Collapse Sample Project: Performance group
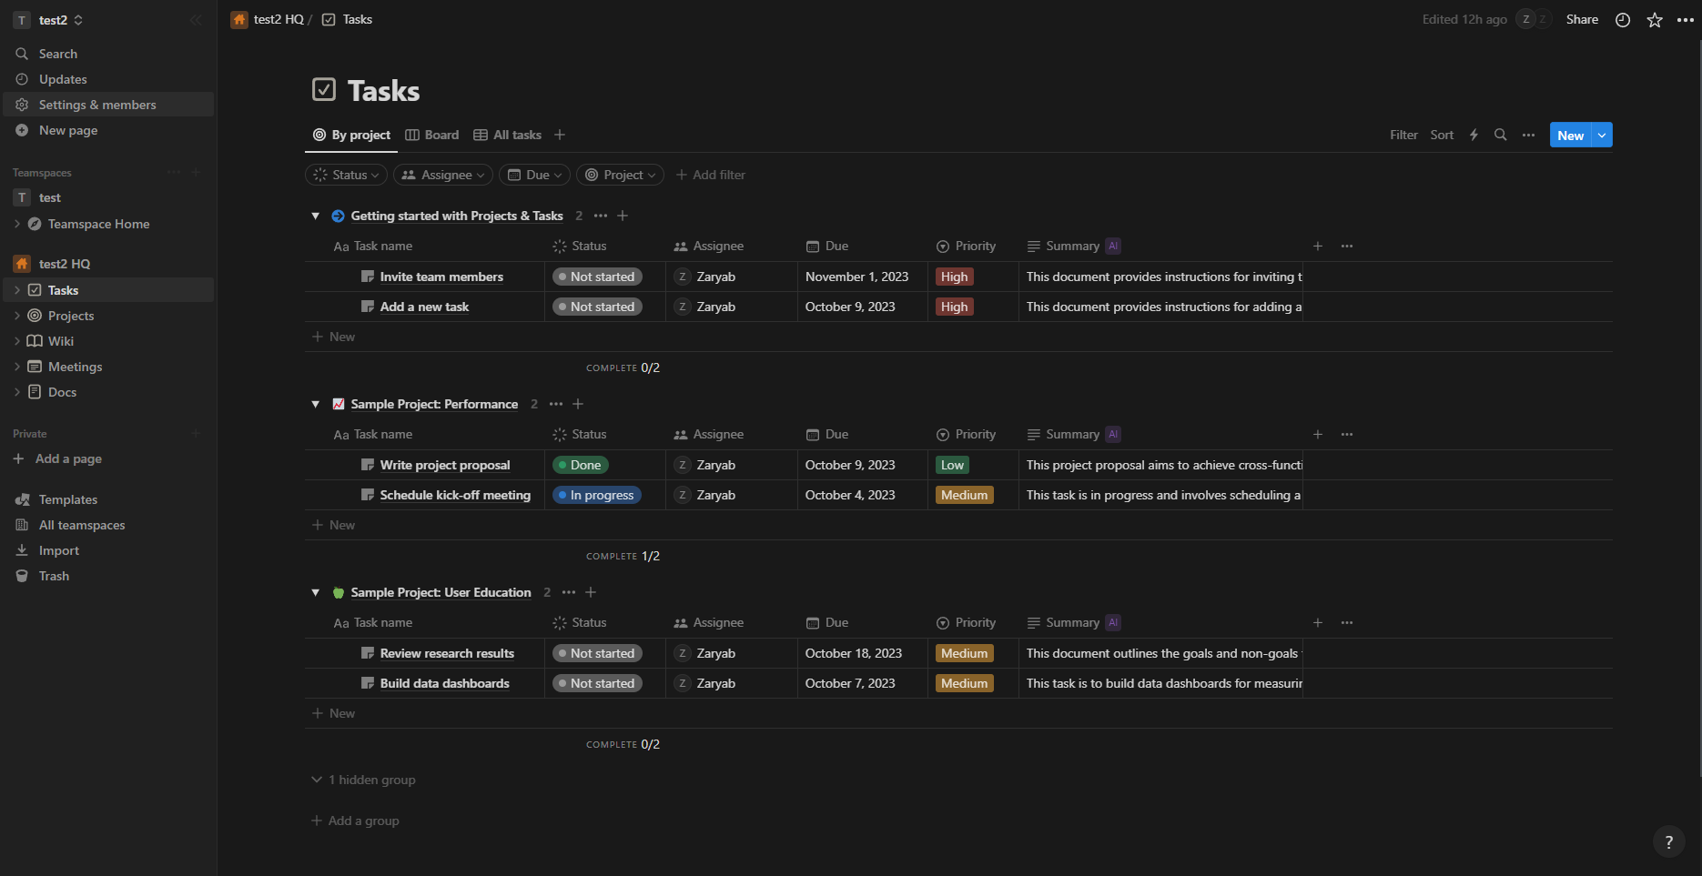1702x876 pixels. pyautogui.click(x=316, y=405)
